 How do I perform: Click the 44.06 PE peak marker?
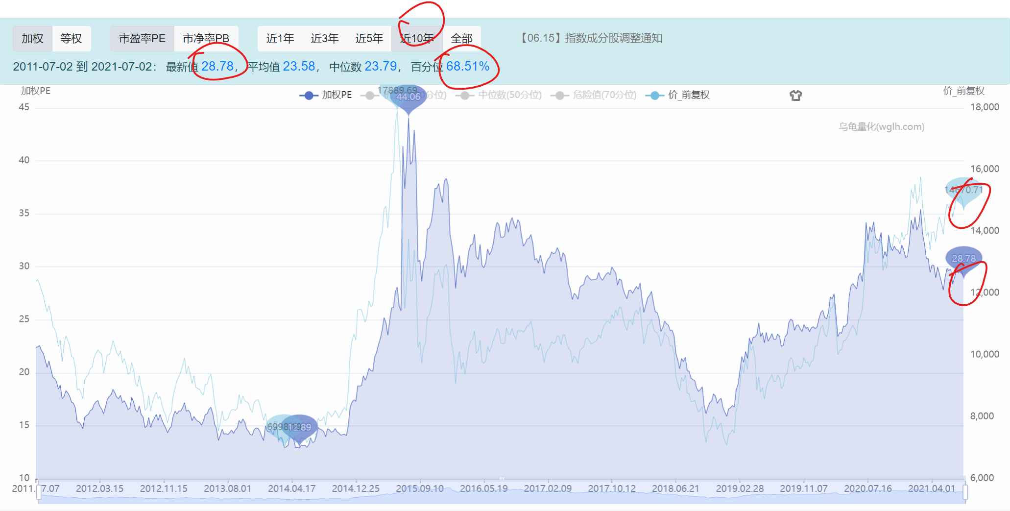(409, 97)
